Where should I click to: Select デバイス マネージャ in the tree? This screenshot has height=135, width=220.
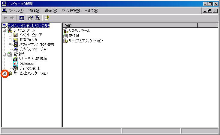point(33,49)
